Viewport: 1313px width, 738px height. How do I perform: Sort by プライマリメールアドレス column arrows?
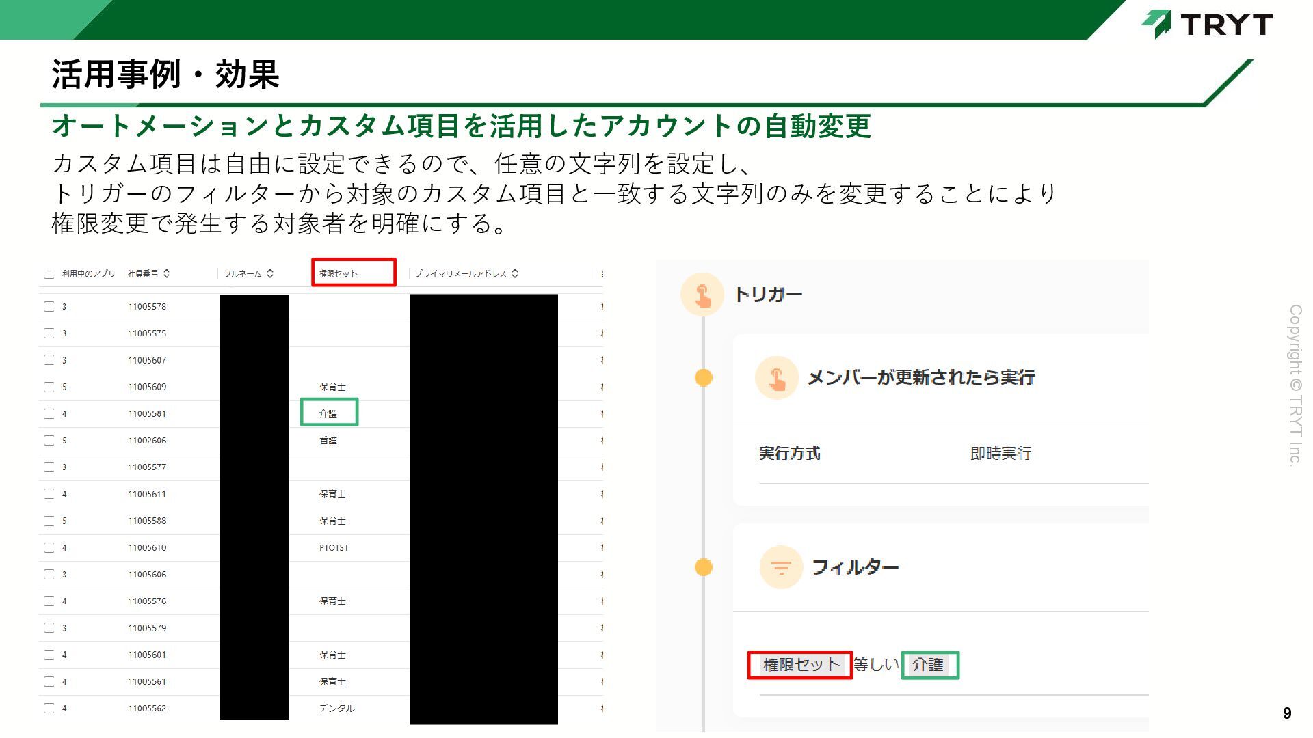click(515, 273)
